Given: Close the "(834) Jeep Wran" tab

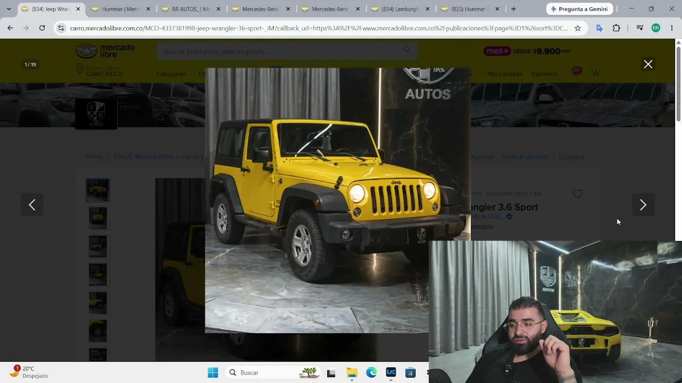Looking at the screenshot, I should (78, 9).
